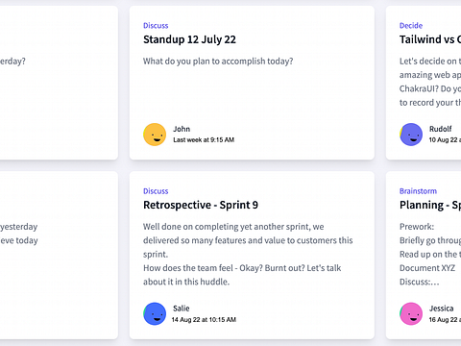Click the Brainstorm tag label
The height and width of the screenshot is (346, 461).
(x=418, y=191)
